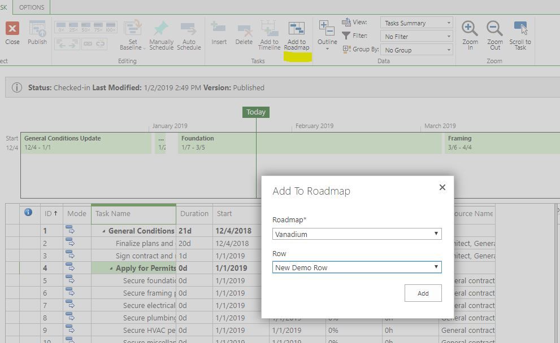Viewport: 560px width, 343px height.
Task: Click mode icon in Secure HVAC row
Action: [x=70, y=329]
